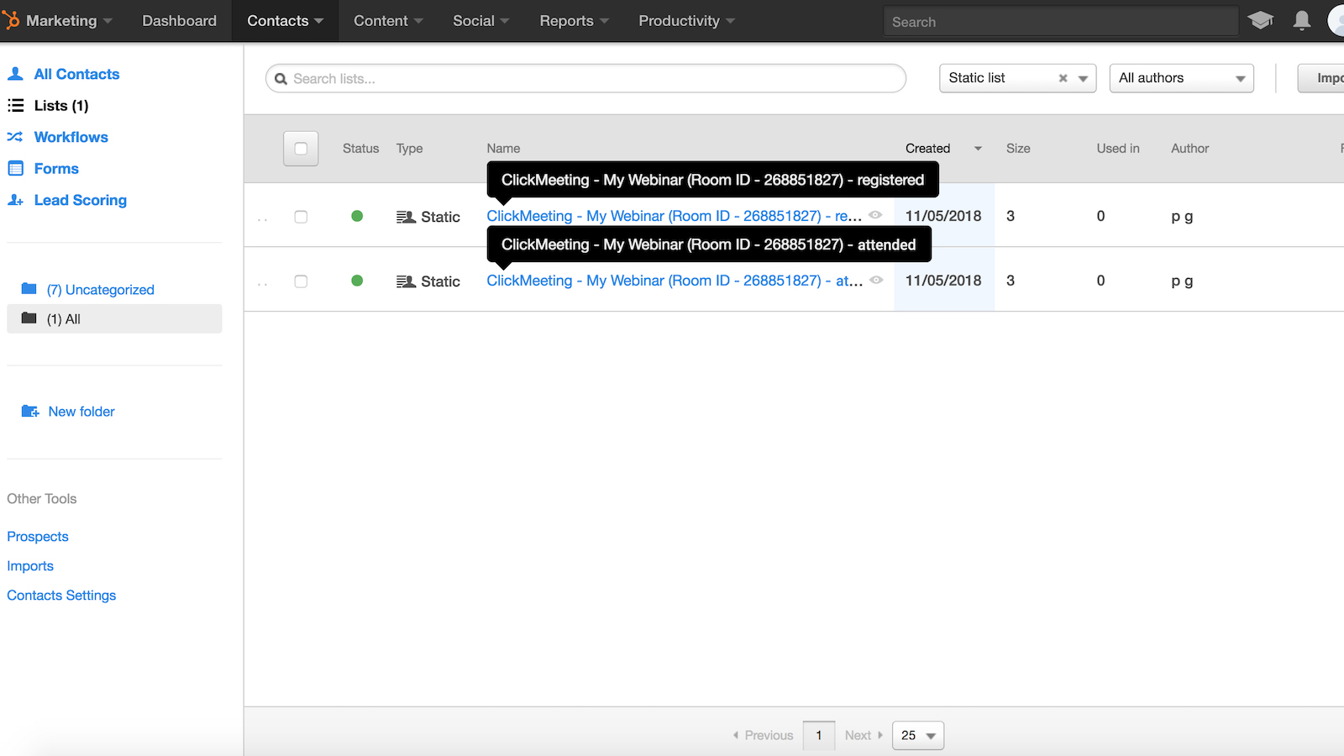Focus the top Search box

click(1061, 21)
